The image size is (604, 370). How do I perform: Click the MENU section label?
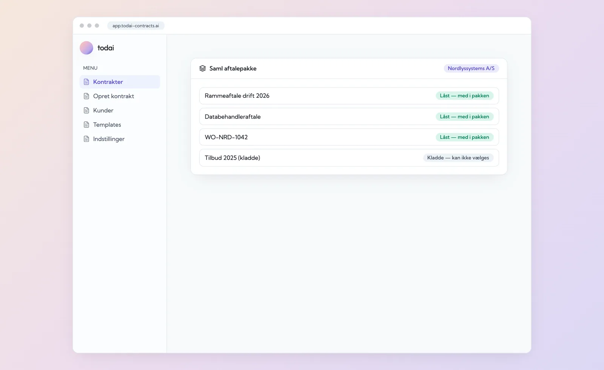(90, 68)
